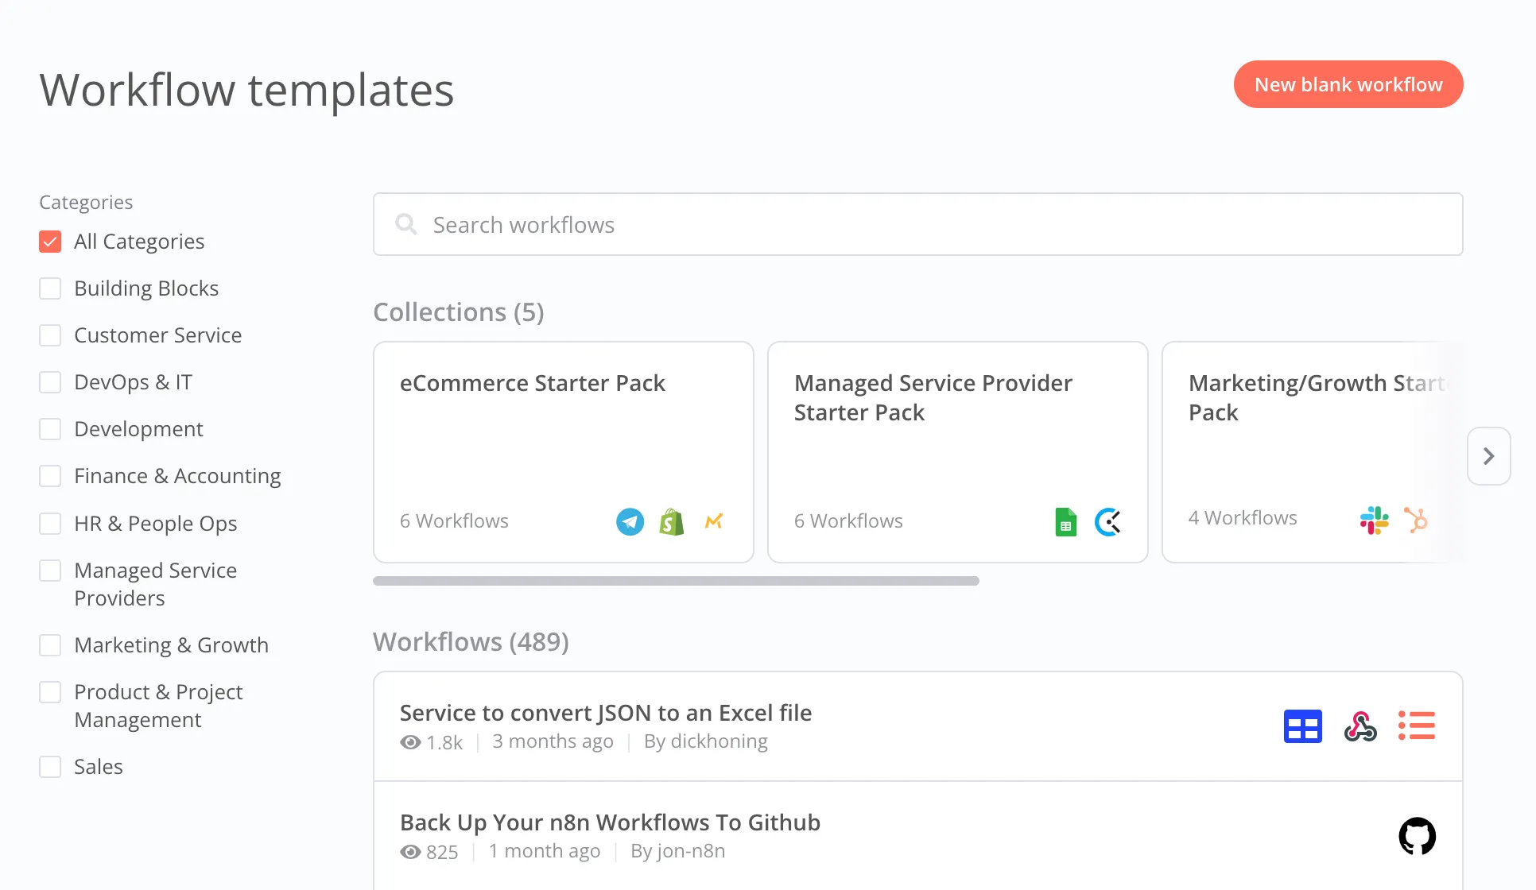The image size is (1536, 890).
Task: Click the Shopify icon in eCommerce pack
Action: coord(672,522)
